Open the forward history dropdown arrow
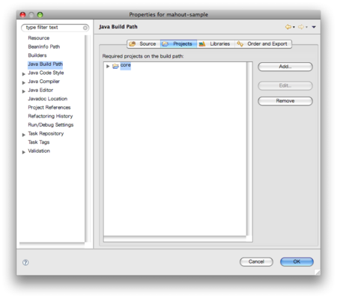 [x=306, y=27]
